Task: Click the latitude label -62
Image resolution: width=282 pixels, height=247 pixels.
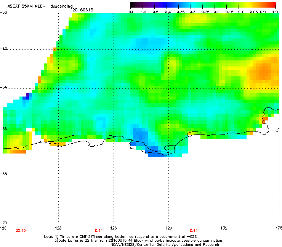Action: [3, 49]
